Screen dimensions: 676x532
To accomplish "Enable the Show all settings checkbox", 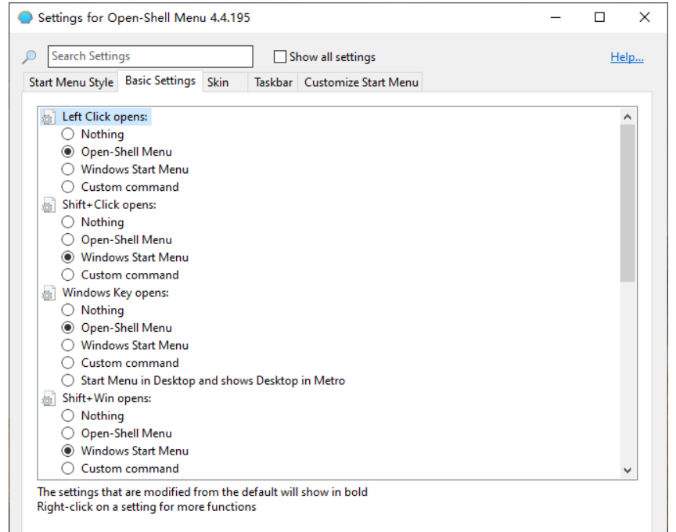I will tap(280, 57).
